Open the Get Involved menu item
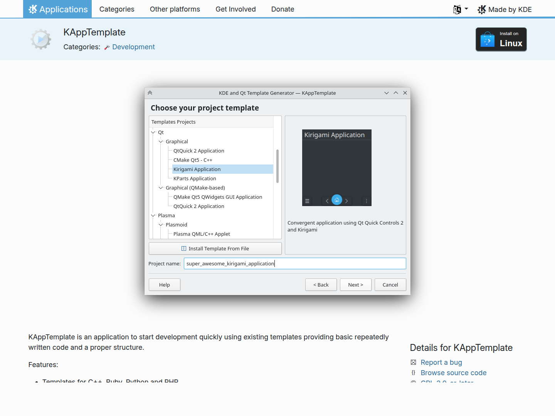555x416 pixels. (x=235, y=9)
